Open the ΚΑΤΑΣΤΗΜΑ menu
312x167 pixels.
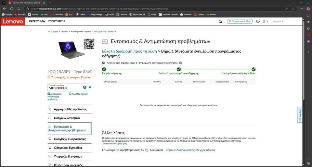click(37, 21)
